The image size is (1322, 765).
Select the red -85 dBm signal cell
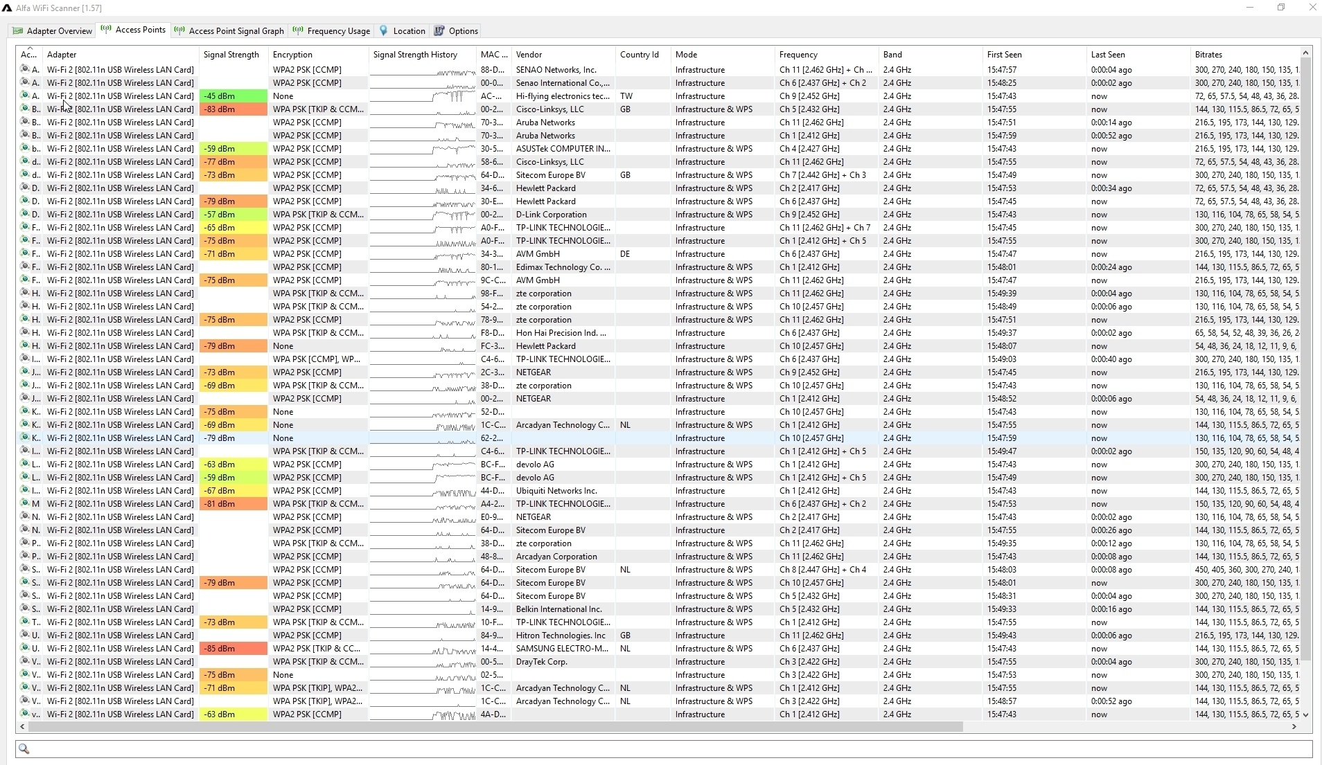(x=233, y=648)
